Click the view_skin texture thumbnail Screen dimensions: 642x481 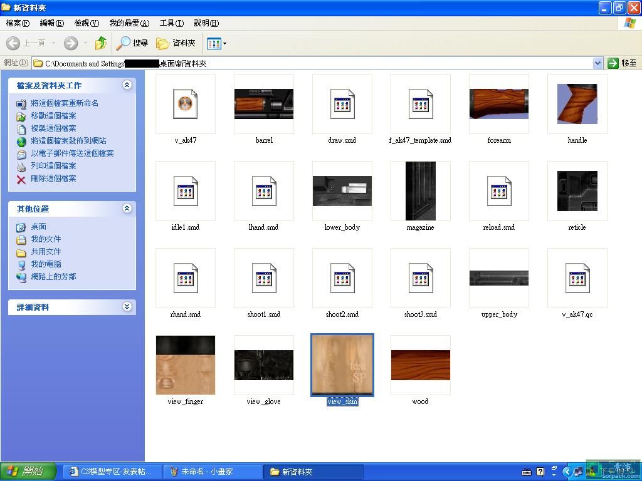point(342,365)
